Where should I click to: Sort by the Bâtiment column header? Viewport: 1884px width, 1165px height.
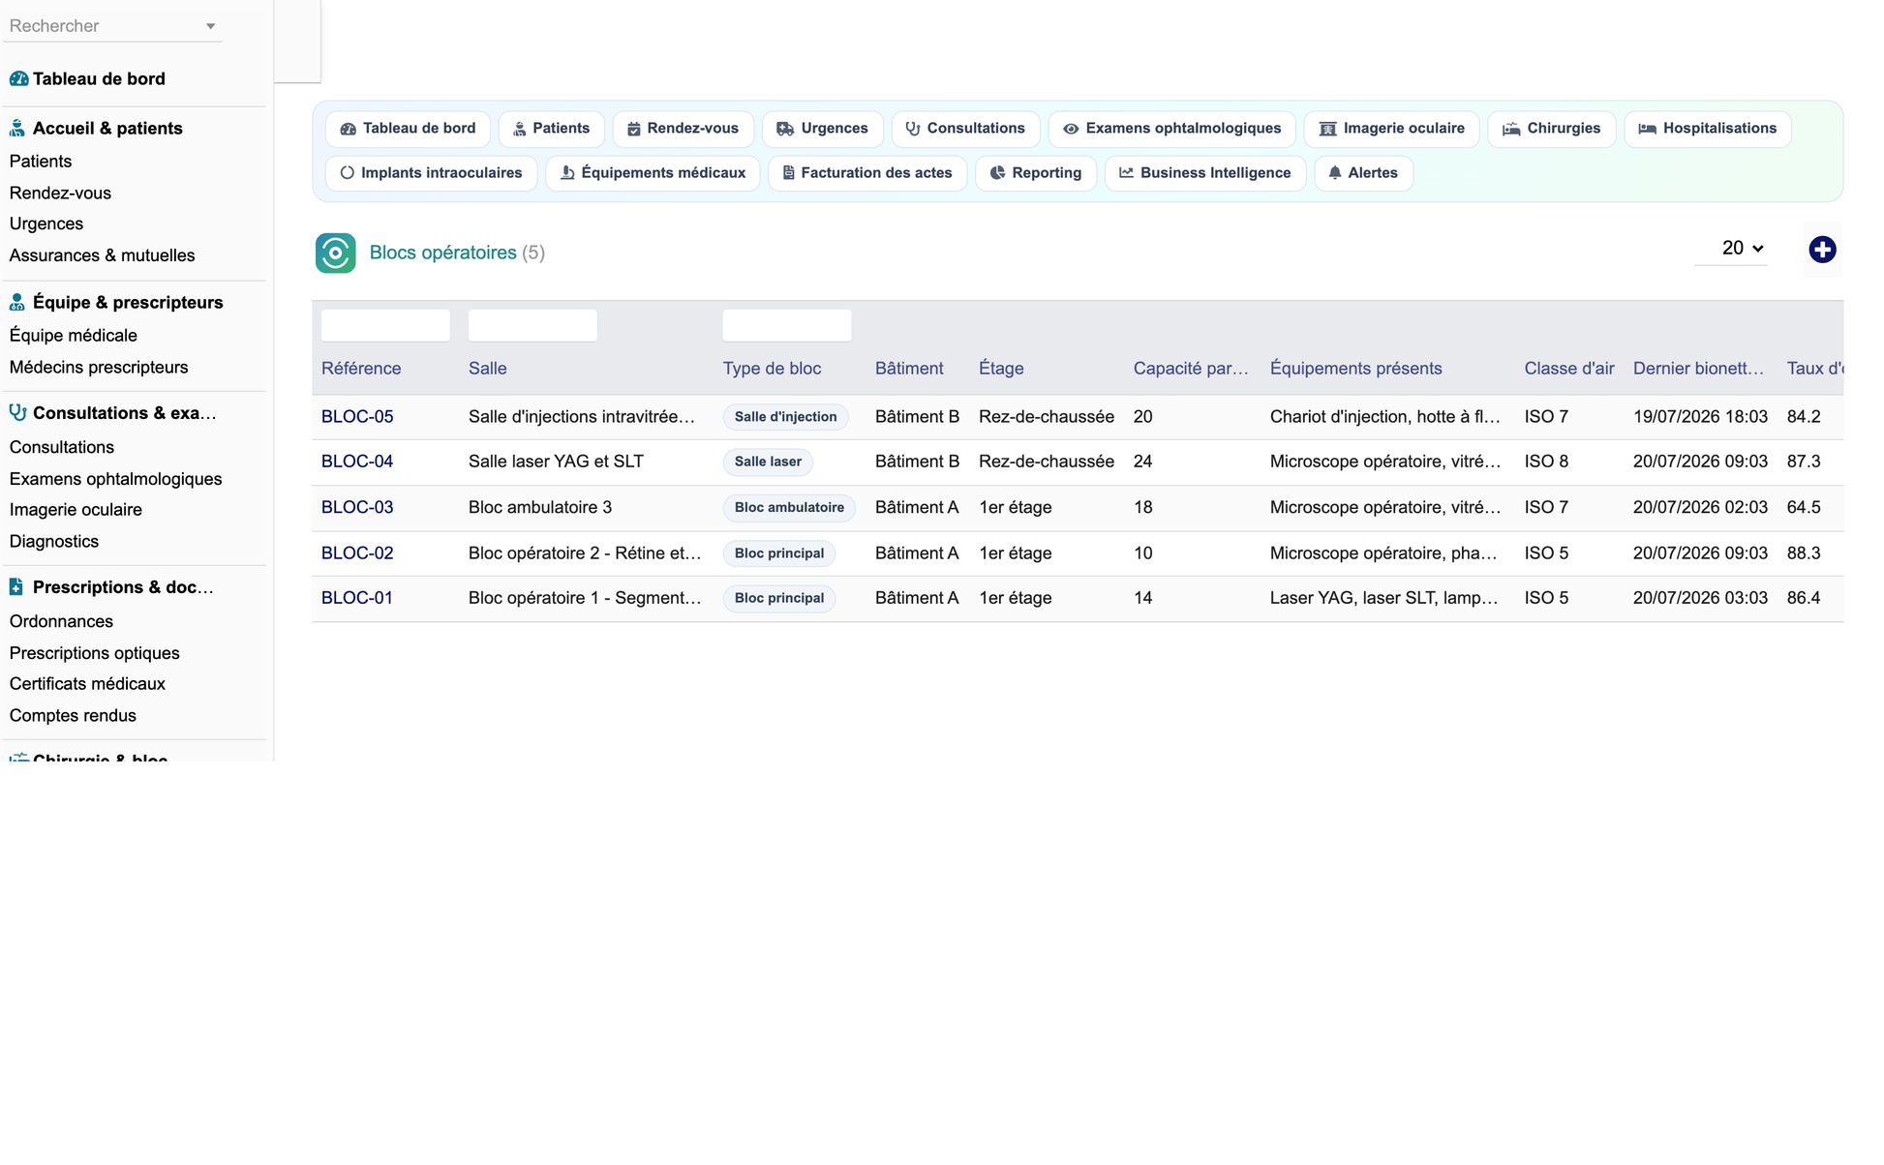pyautogui.click(x=909, y=369)
